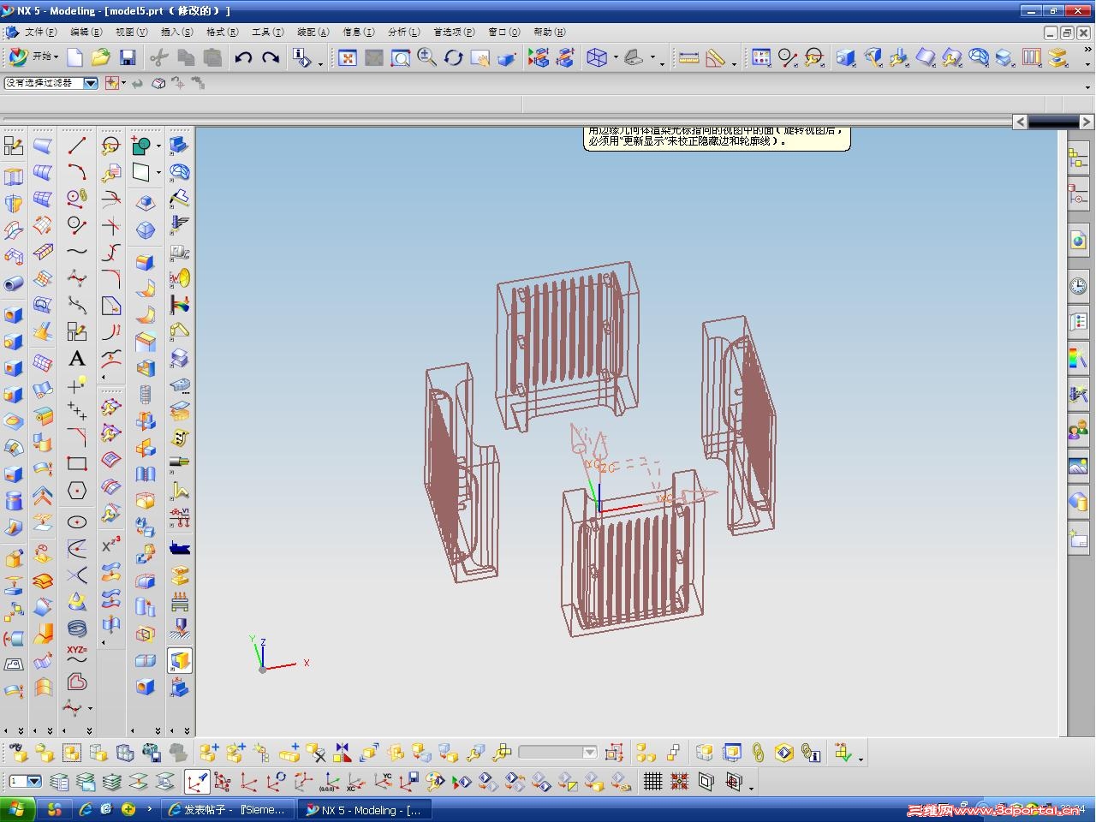This screenshot has height=822, width=1096.
Task: Expand arrow beside the snap point icon
Action: [123, 83]
